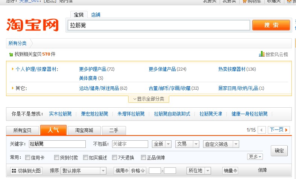Open the 实木拉筋凳 suggestion link

click(x=60, y=114)
